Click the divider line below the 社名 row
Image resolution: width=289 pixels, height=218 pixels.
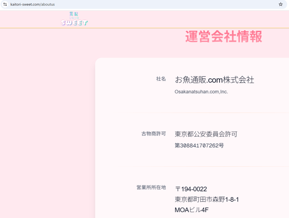209,113
